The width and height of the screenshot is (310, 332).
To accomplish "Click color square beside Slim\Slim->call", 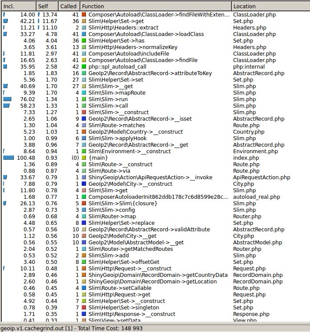I will [84, 105].
